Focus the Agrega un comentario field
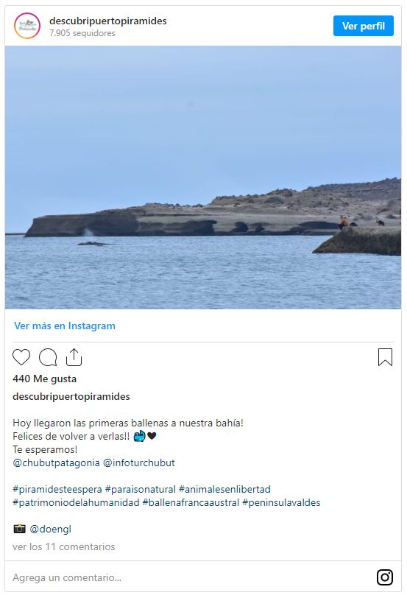The width and height of the screenshot is (407, 598). [191, 577]
